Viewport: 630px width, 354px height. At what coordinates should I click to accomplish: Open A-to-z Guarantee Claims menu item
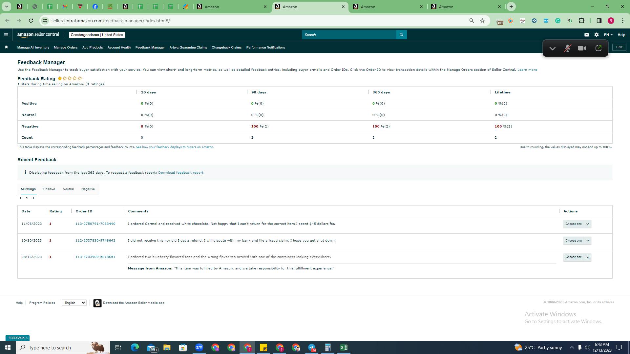pyautogui.click(x=188, y=48)
